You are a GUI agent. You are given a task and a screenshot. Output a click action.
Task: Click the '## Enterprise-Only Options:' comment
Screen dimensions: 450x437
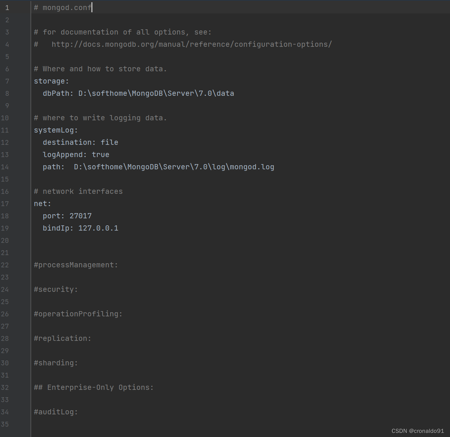(94, 388)
